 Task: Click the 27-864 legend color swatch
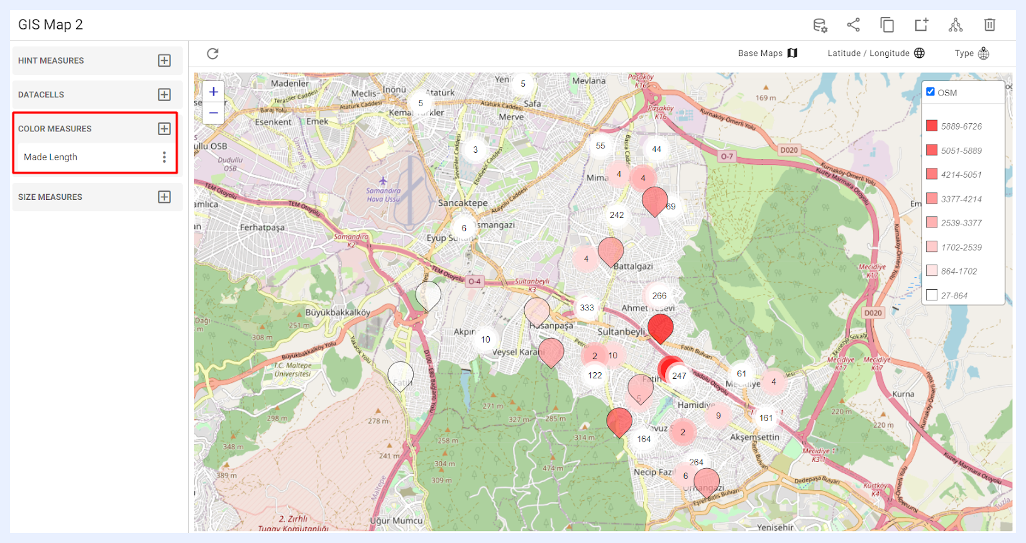(x=932, y=295)
